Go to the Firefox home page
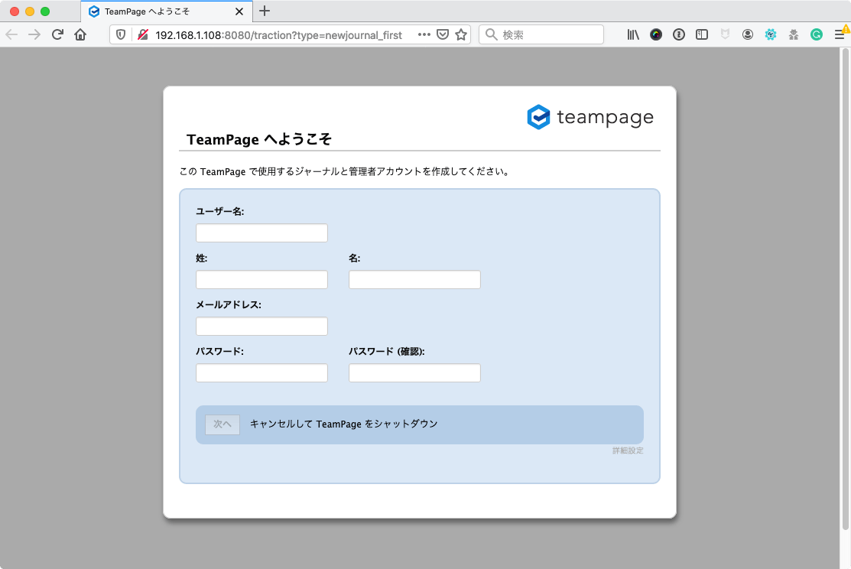This screenshot has width=851, height=569. [80, 34]
